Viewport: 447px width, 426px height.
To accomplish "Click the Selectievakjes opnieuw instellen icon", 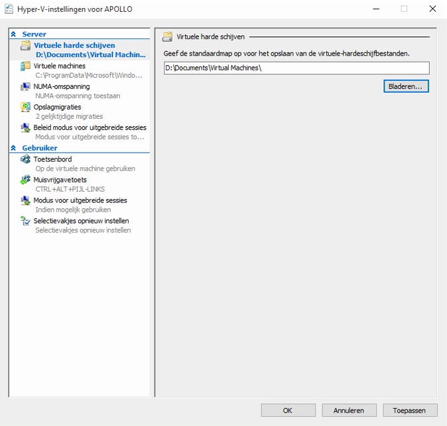I will pos(25,221).
